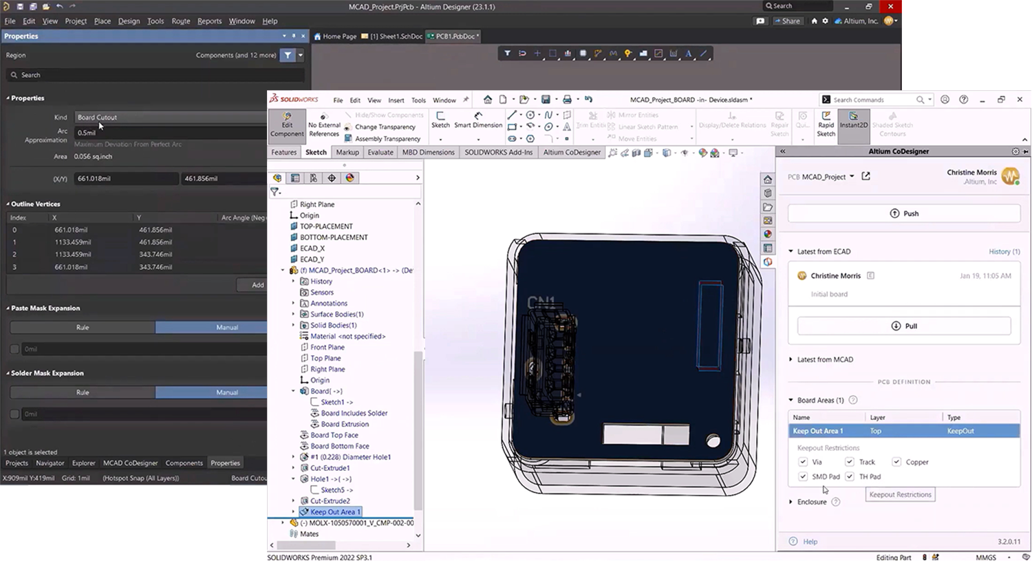Toggle the Instant2D tool
Image resolution: width=1032 pixels, height=561 pixels.
(853, 120)
